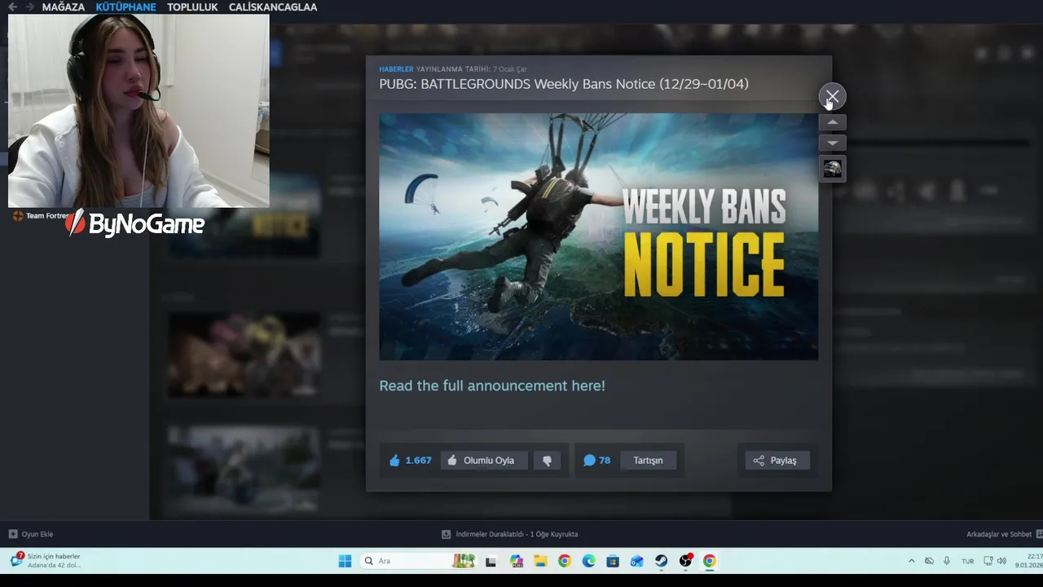This screenshot has height=587, width=1043.
Task: Open the last Chrome icon on taskbar
Action: [710, 561]
